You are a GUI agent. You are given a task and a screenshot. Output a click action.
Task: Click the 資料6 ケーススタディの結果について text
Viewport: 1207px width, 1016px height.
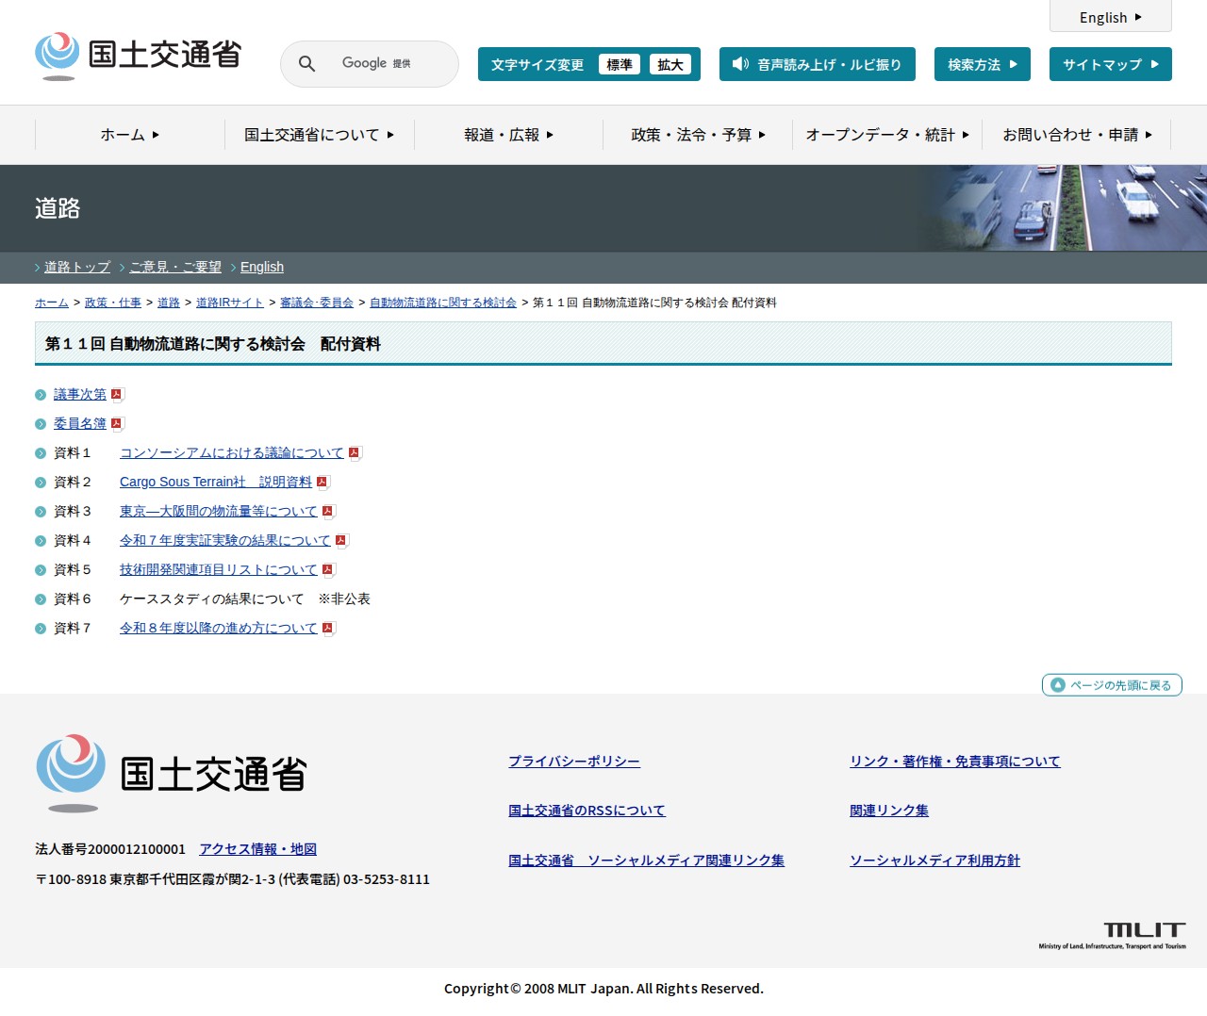click(x=212, y=599)
